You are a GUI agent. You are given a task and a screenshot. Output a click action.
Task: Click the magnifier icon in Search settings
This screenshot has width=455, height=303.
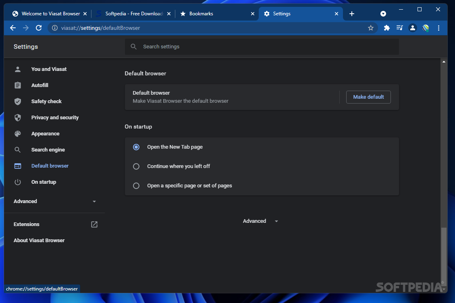tap(133, 46)
